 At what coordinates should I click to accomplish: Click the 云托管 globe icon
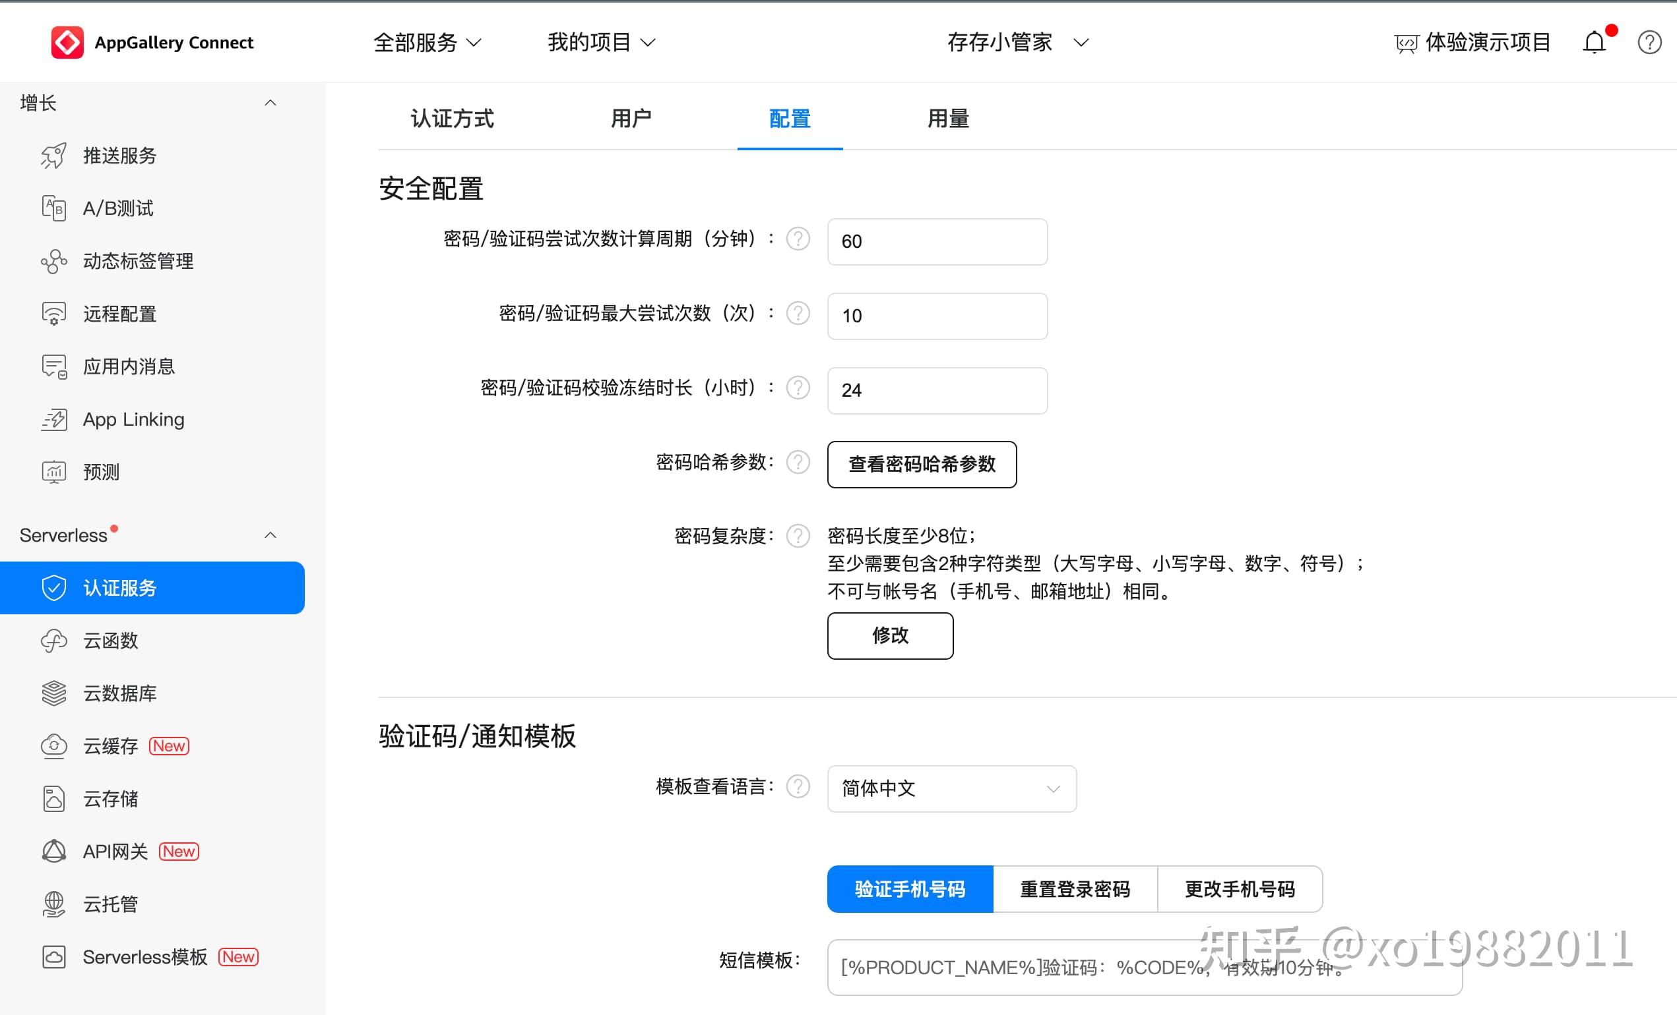click(54, 904)
